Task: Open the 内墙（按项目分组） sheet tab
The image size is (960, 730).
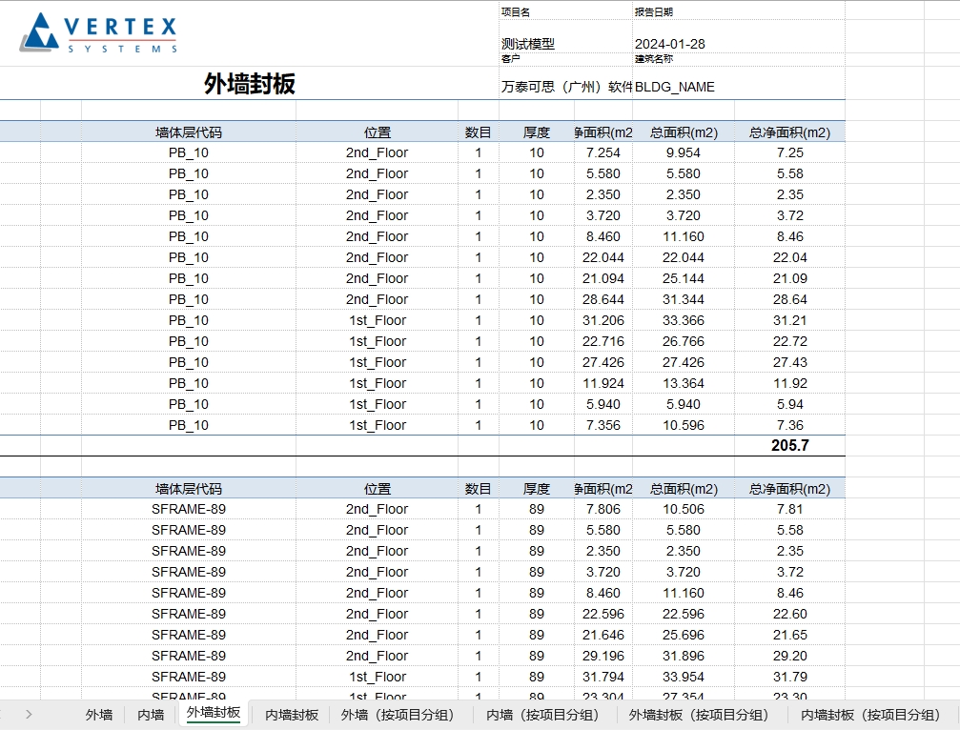Action: pyautogui.click(x=546, y=715)
